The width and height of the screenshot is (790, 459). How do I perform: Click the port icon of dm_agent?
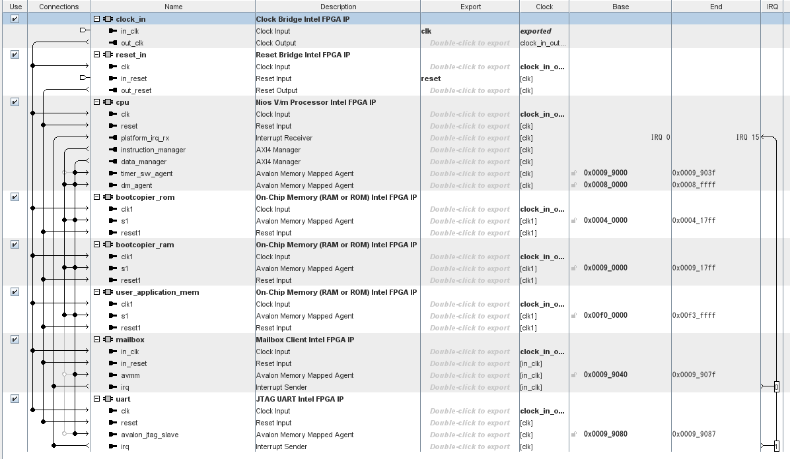114,186
